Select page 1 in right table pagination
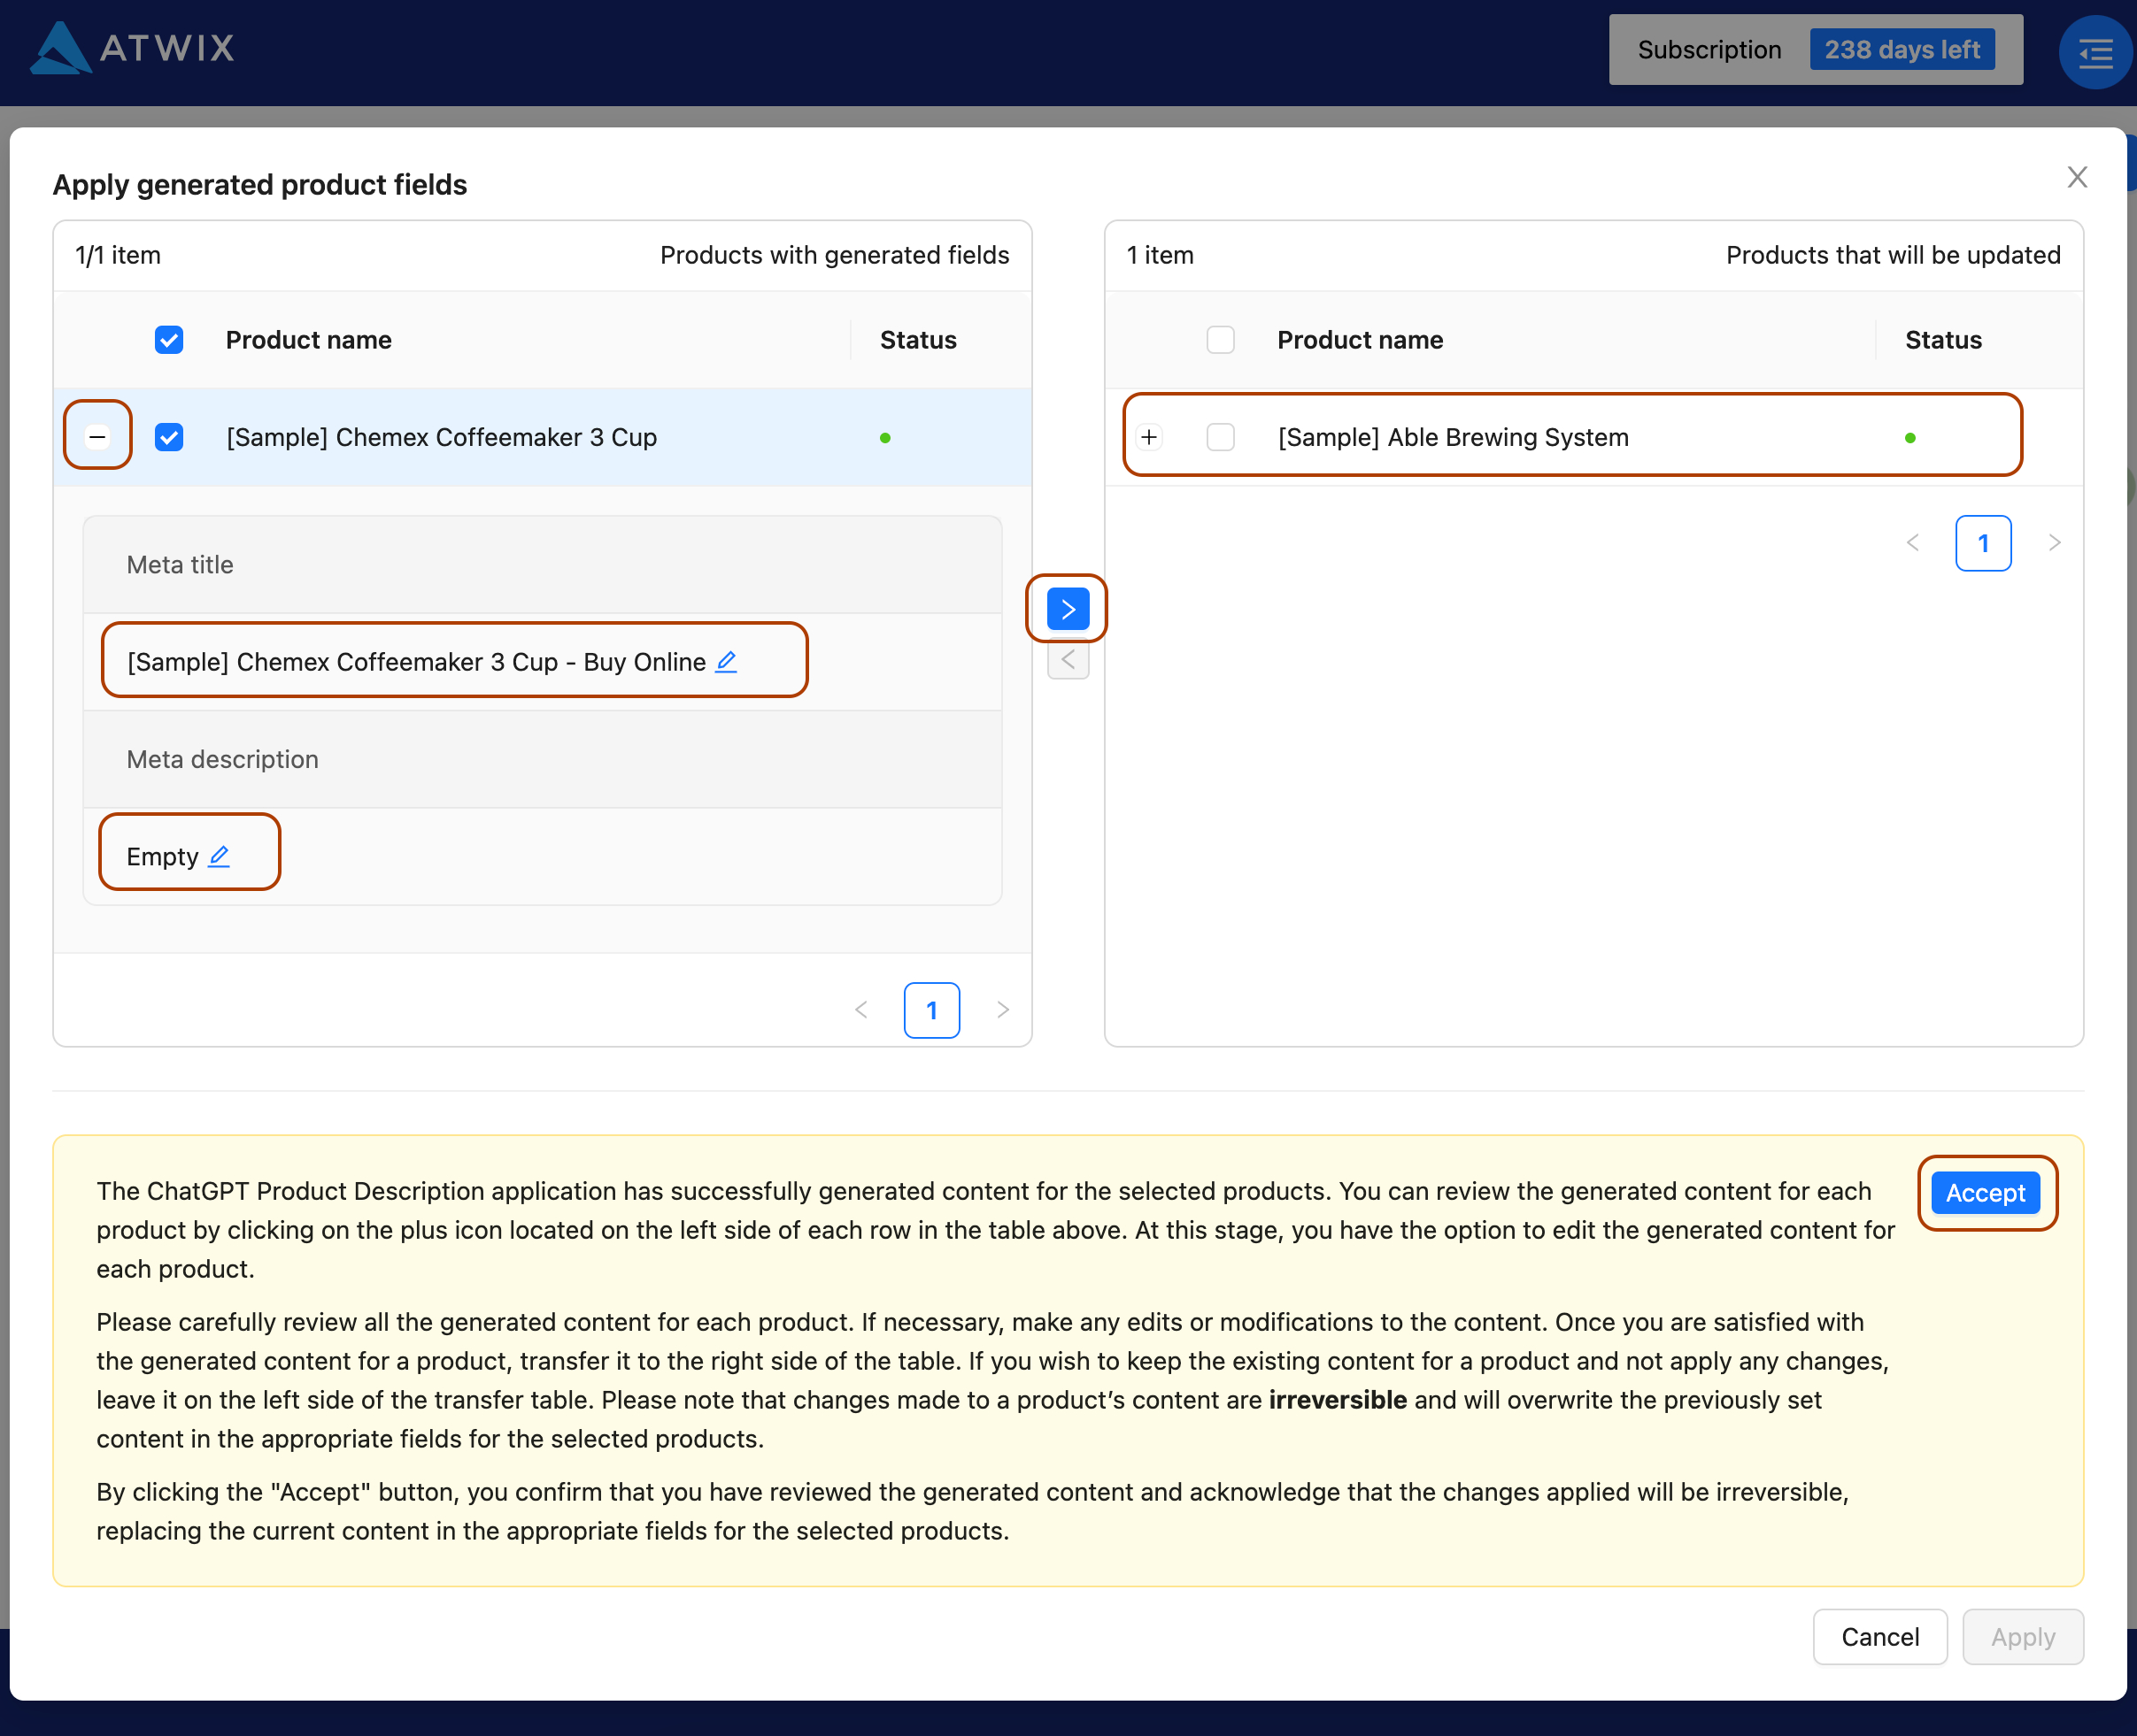The image size is (2137, 1736). 1983,543
